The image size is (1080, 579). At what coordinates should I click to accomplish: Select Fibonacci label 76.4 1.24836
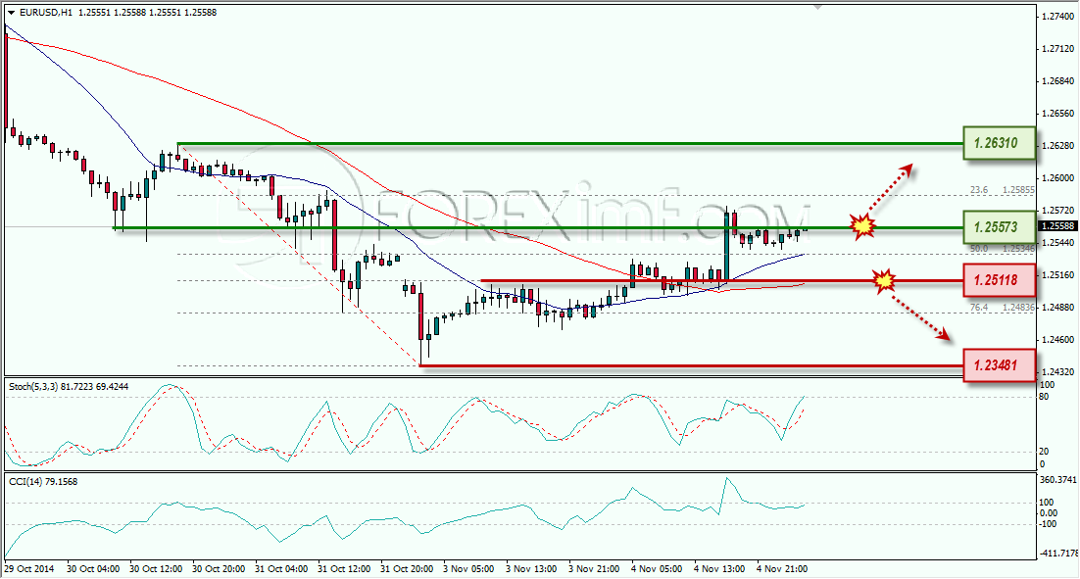point(1003,307)
